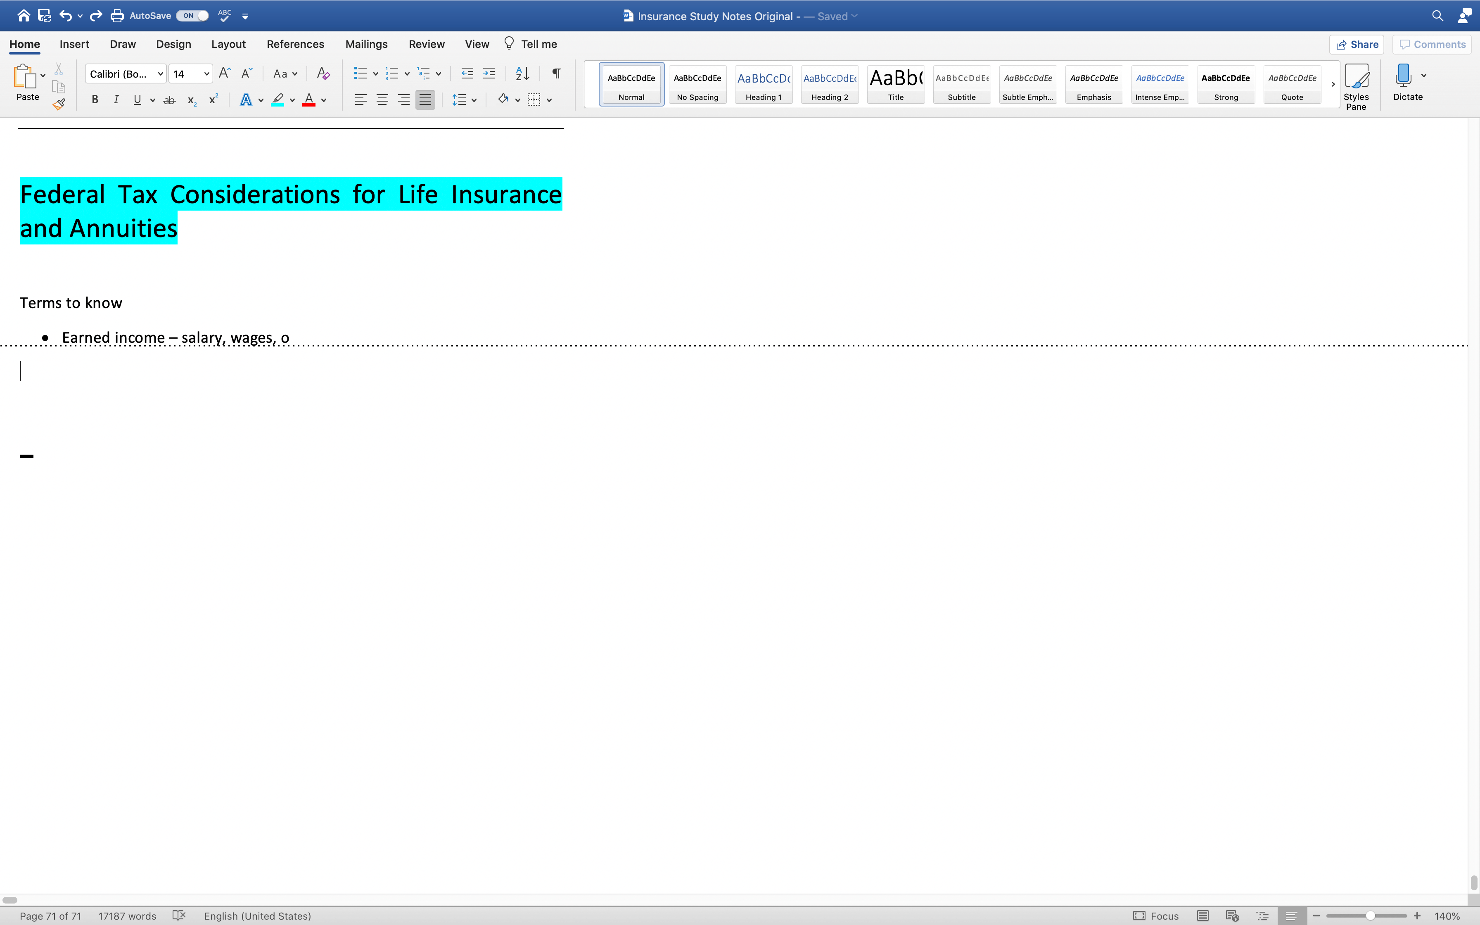Image resolution: width=1480 pixels, height=925 pixels.
Task: Open the Layout tab
Action: coord(228,44)
